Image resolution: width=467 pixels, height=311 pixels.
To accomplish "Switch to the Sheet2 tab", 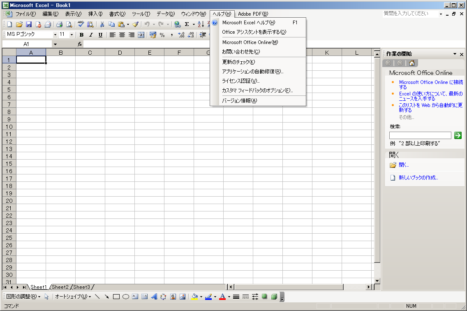I will 60,287.
